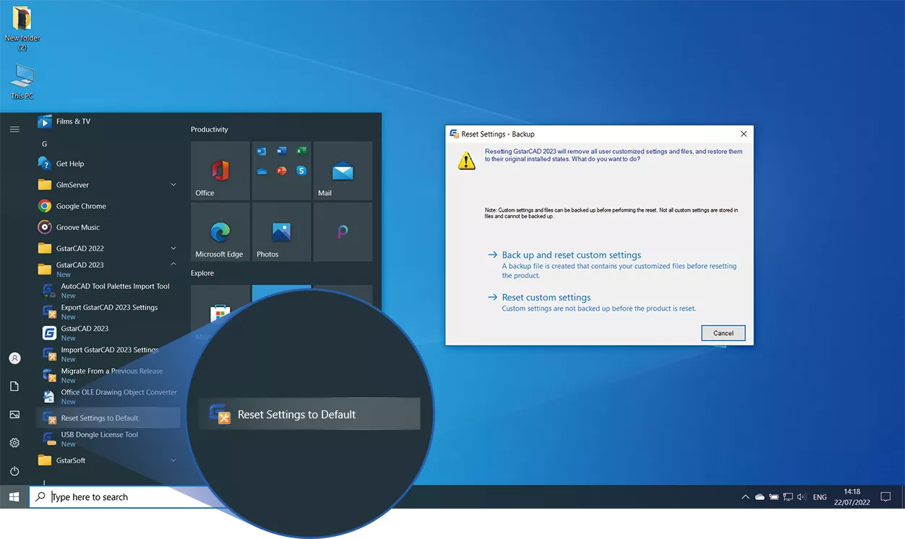This screenshot has width=905, height=539.
Task: Open the Photos tile
Action: coord(281,232)
